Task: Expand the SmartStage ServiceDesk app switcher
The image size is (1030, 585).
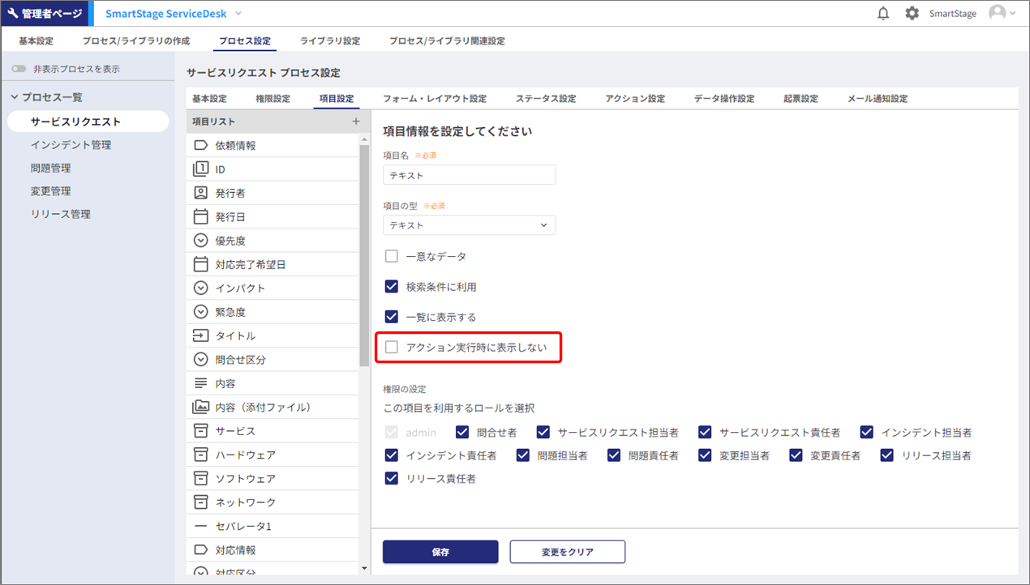Action: click(x=238, y=14)
